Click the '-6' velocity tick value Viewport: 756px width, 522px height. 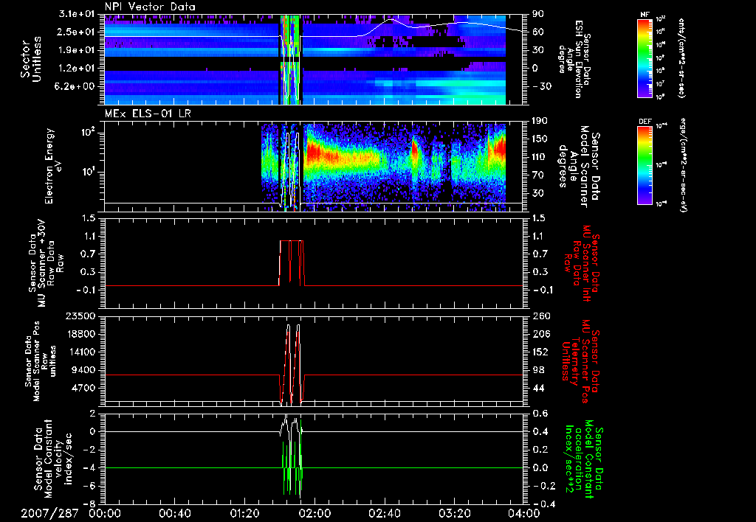click(89, 486)
